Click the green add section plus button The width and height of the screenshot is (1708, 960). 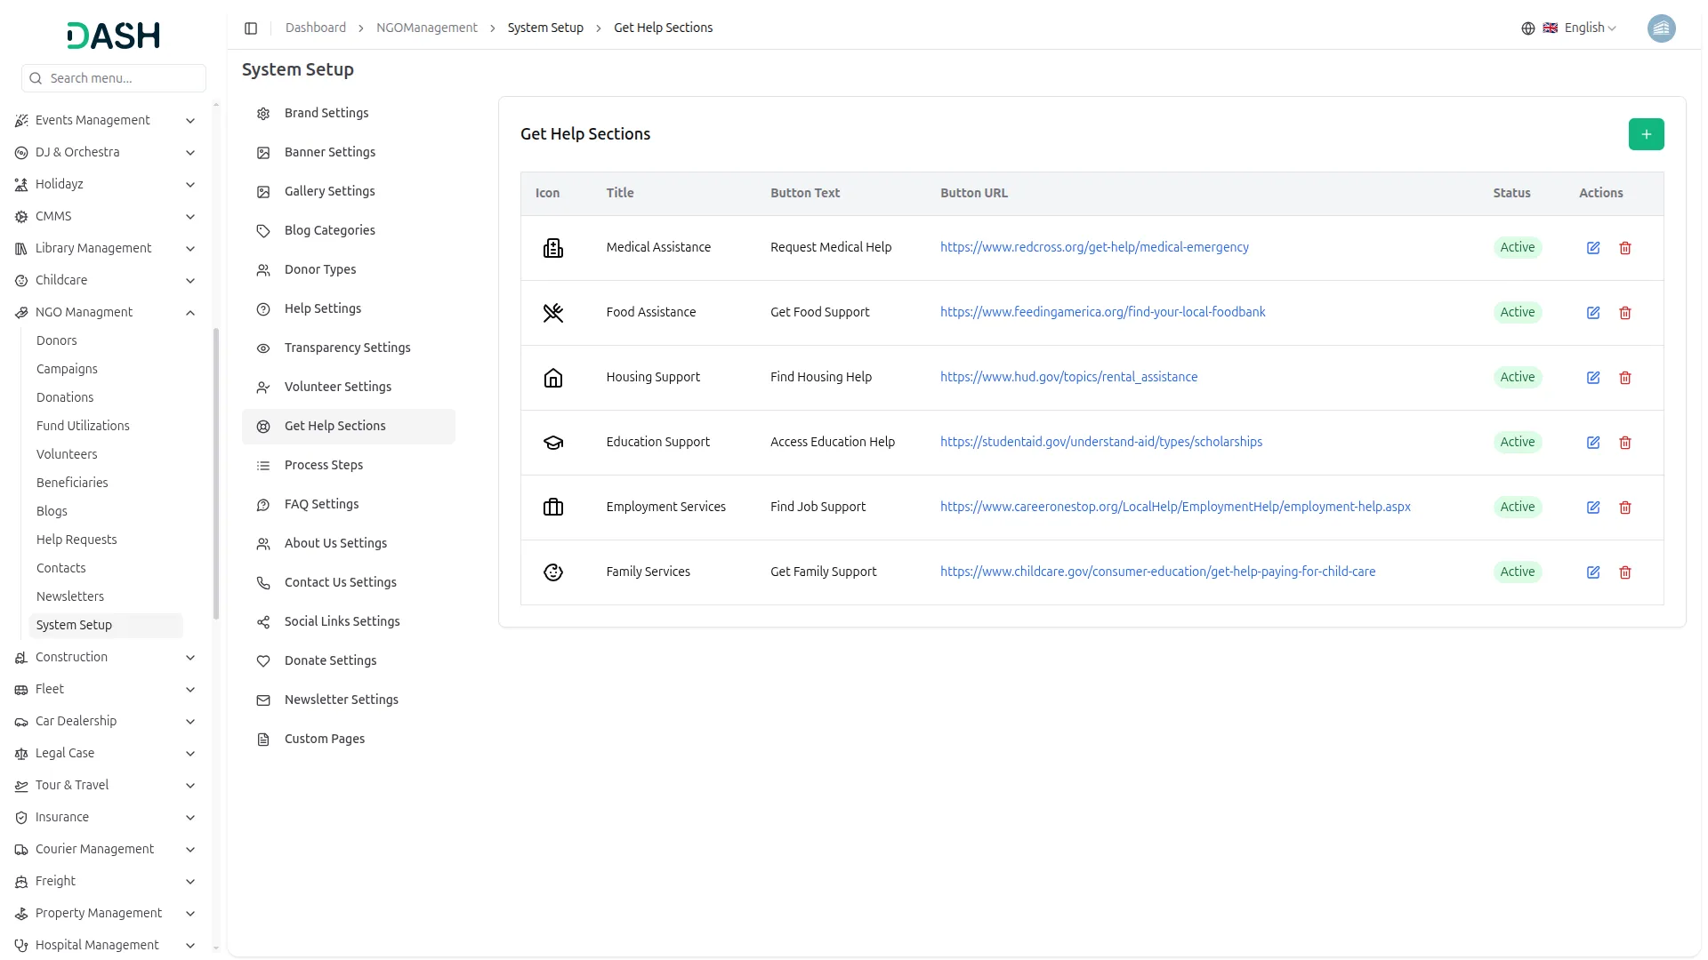point(1646,134)
